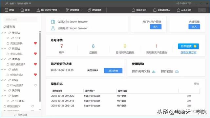Unfavorite 英国店铺C red heart
210x118 pixels.
(35, 54)
